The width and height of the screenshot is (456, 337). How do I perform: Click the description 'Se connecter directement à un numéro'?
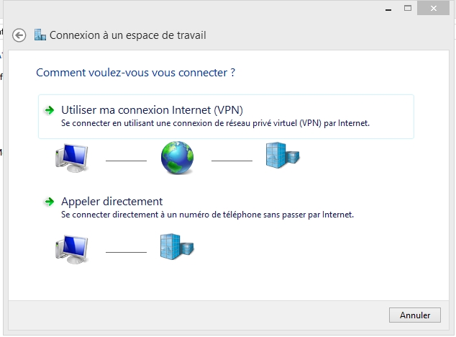point(208,215)
